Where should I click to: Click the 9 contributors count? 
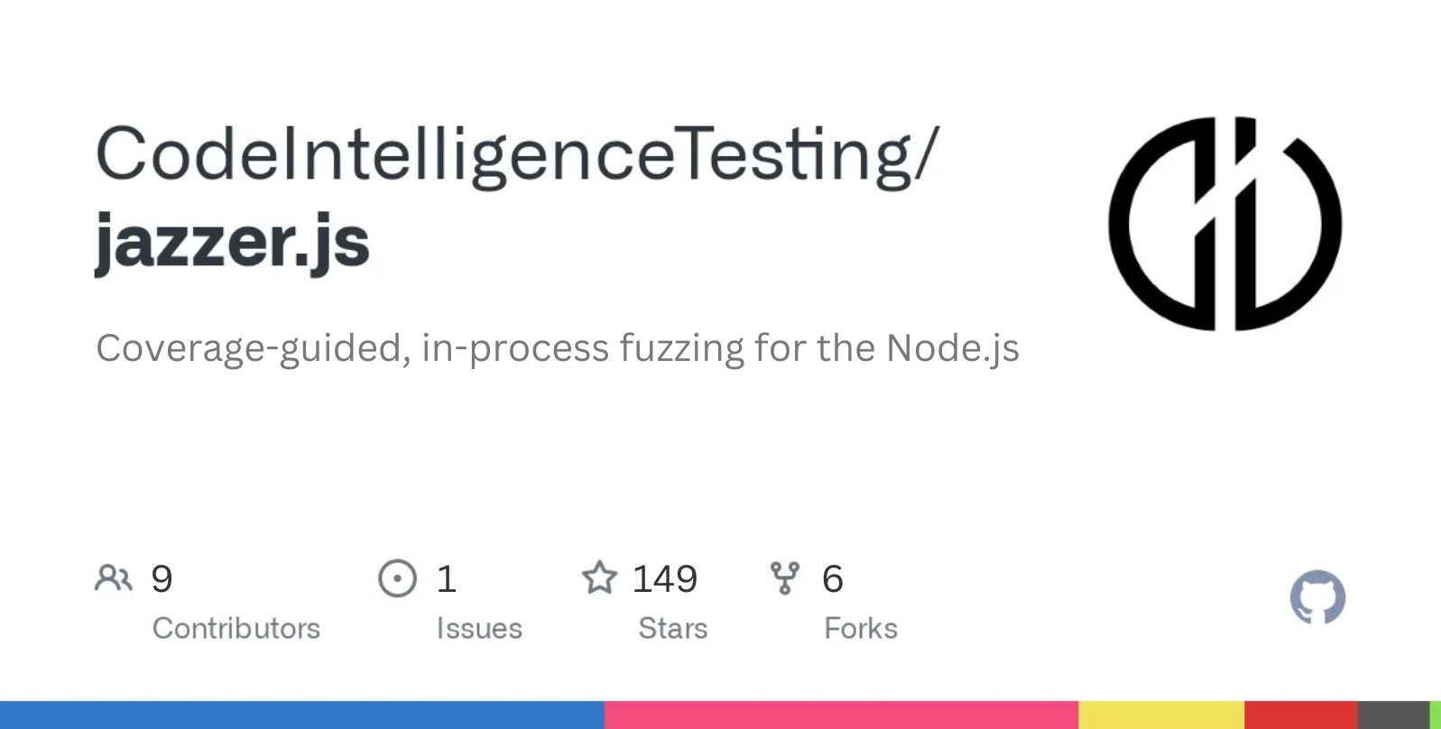click(162, 578)
